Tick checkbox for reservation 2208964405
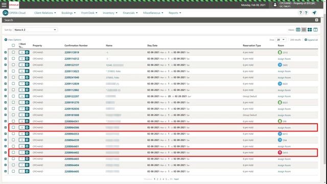This screenshot has width=327, height=184. tap(13, 171)
